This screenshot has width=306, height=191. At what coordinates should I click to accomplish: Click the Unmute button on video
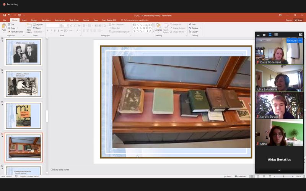291,40
